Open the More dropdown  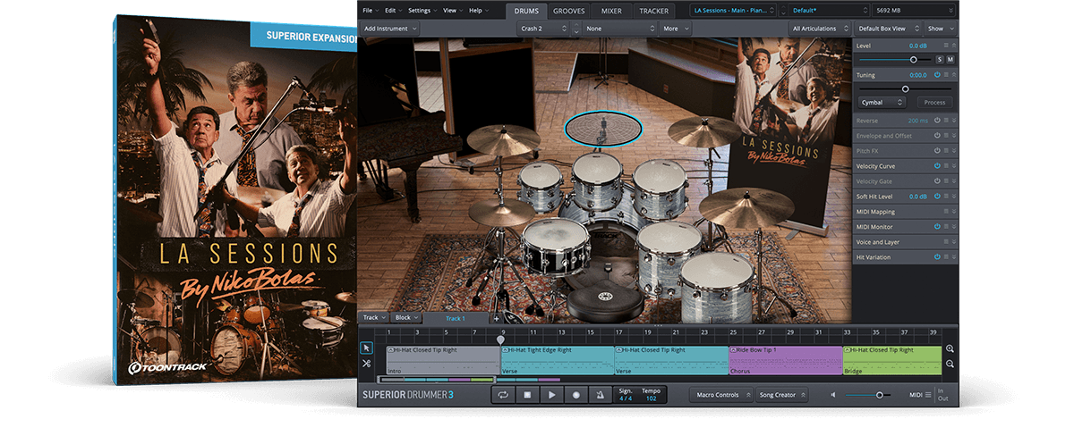tap(675, 29)
